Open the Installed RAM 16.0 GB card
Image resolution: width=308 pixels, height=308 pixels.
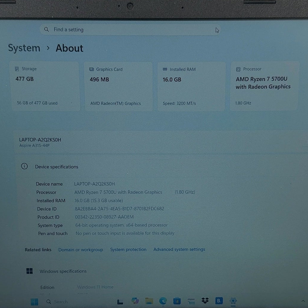coord(192,86)
